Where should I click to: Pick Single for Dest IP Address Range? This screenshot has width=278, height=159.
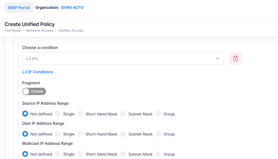click(x=58, y=134)
